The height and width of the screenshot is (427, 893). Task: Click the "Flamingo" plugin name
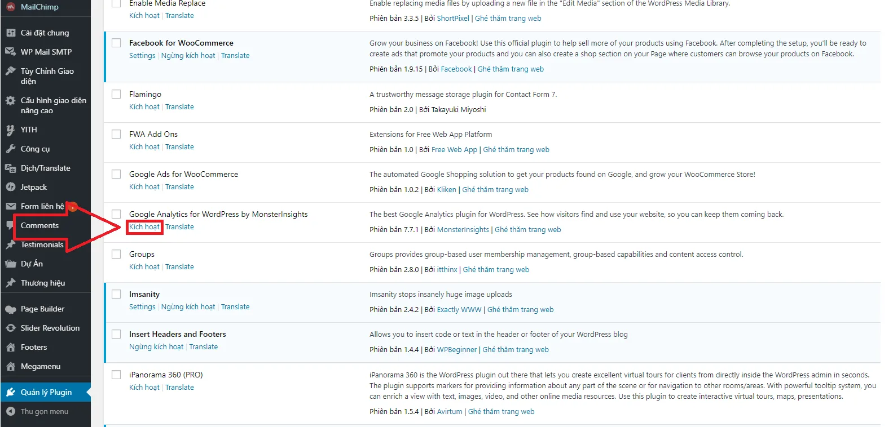point(145,94)
